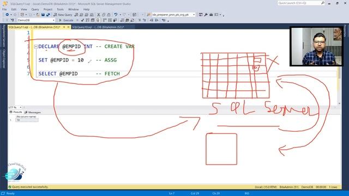This screenshot has height=196, width=349.
Task: Click the Toolbox icon
Action: pos(211,15)
